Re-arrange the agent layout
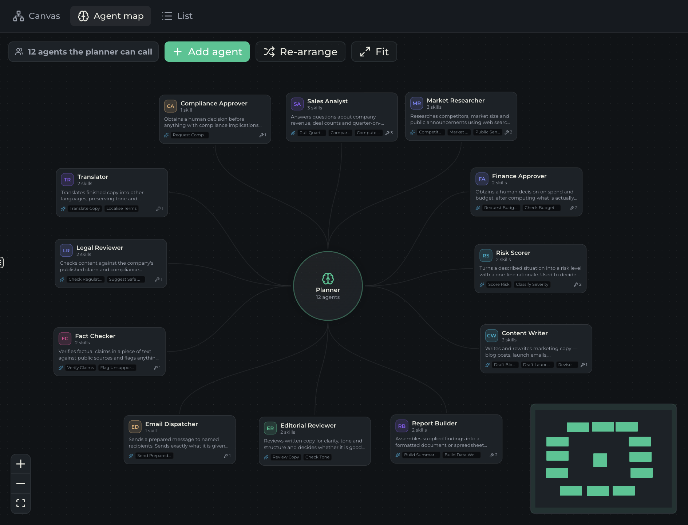The height and width of the screenshot is (525, 688). click(x=300, y=52)
